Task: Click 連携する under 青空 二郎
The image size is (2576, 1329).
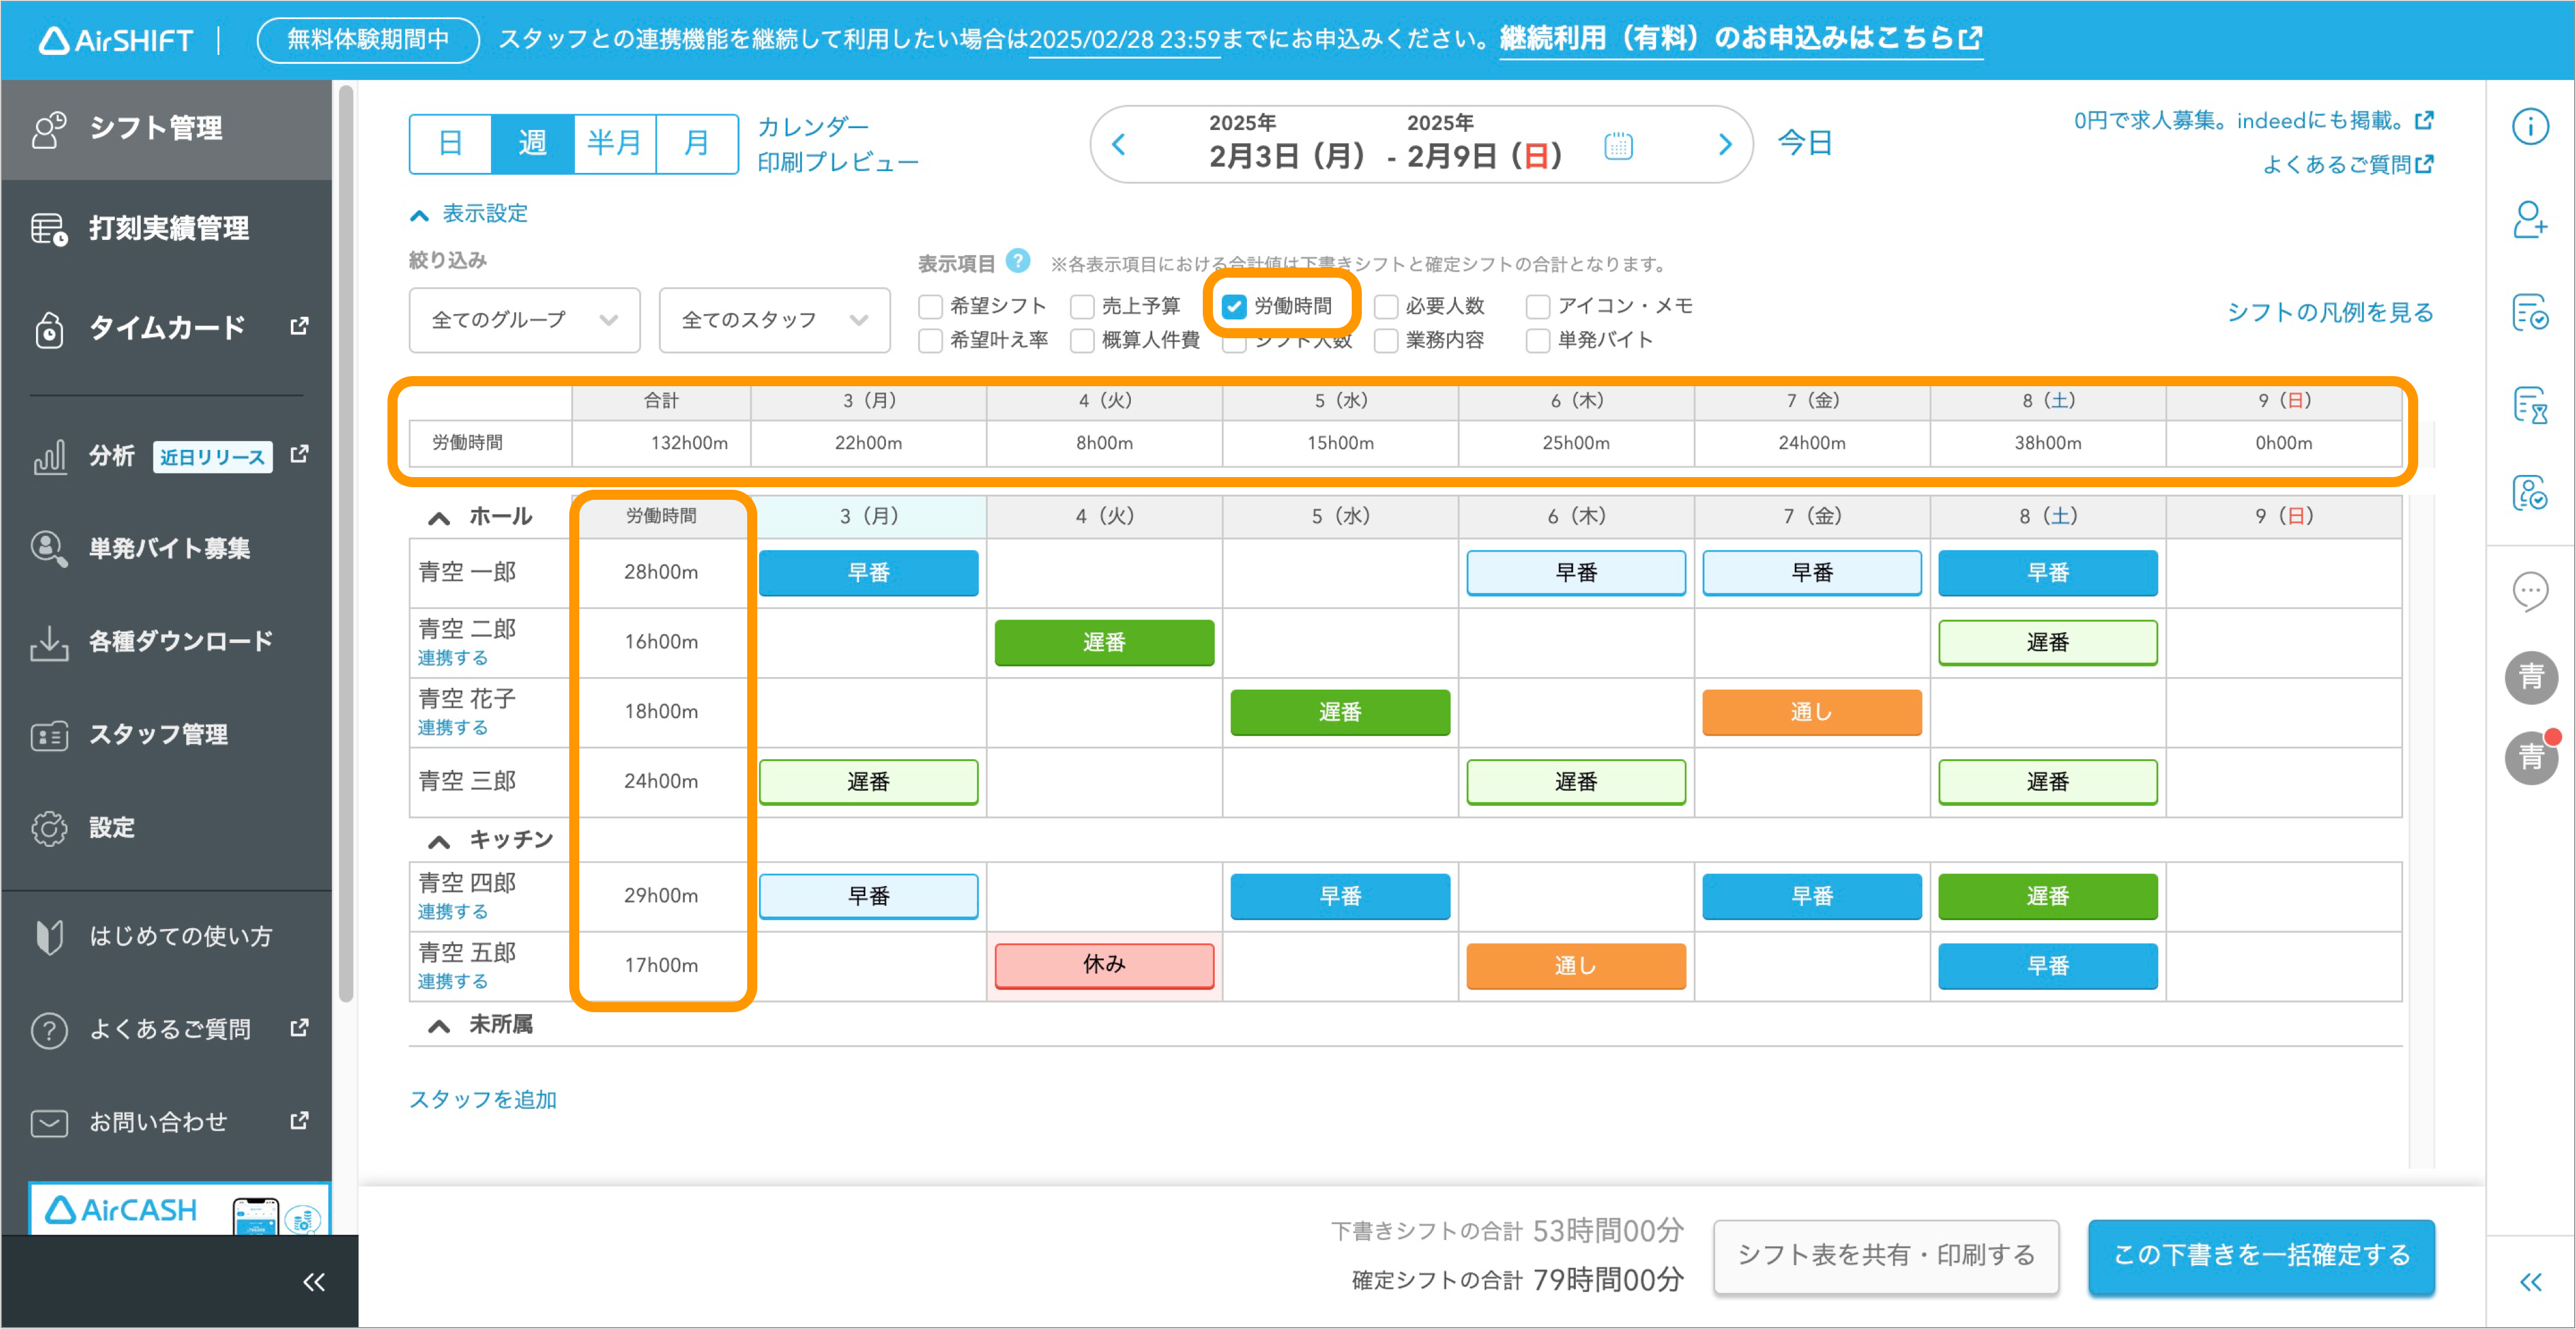Action: (453, 658)
